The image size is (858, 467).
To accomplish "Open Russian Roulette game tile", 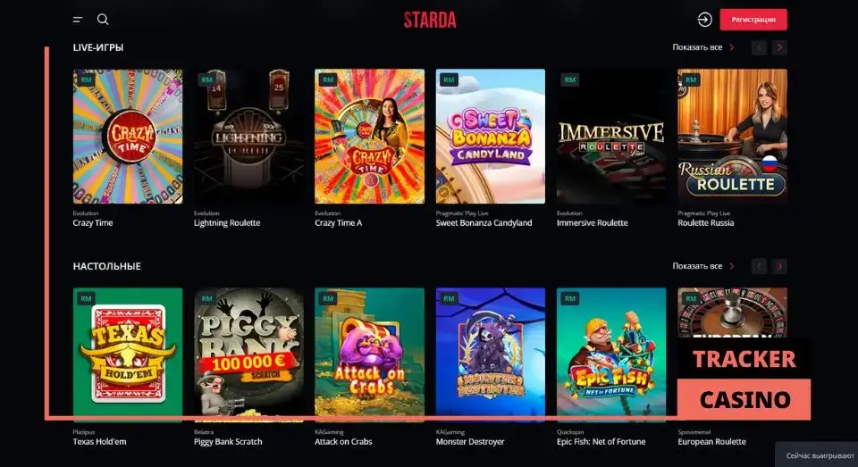I will [x=732, y=136].
